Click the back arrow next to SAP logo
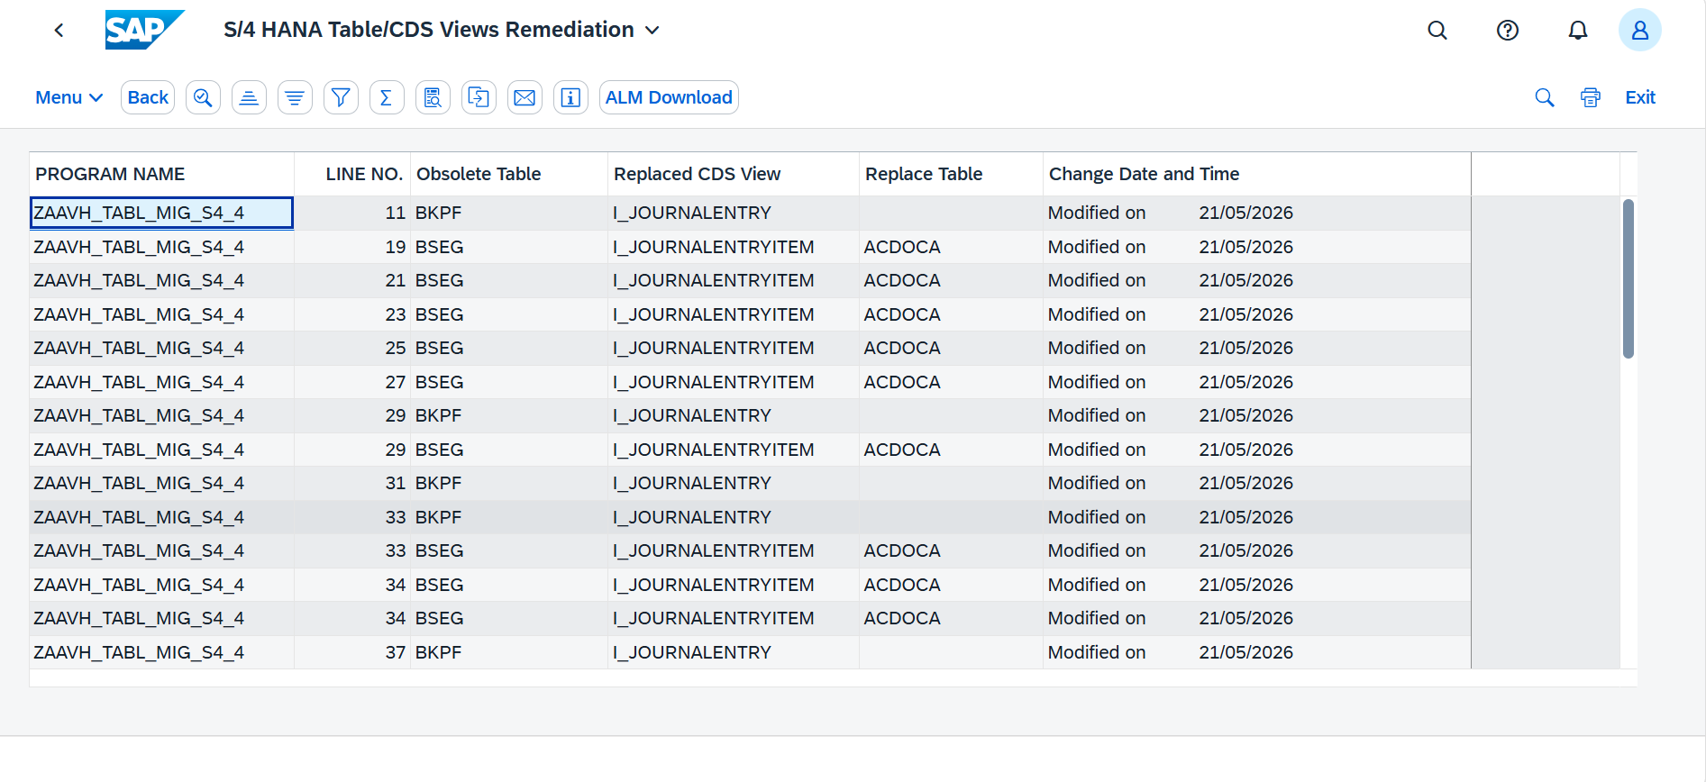The width and height of the screenshot is (1706, 782). [x=59, y=31]
